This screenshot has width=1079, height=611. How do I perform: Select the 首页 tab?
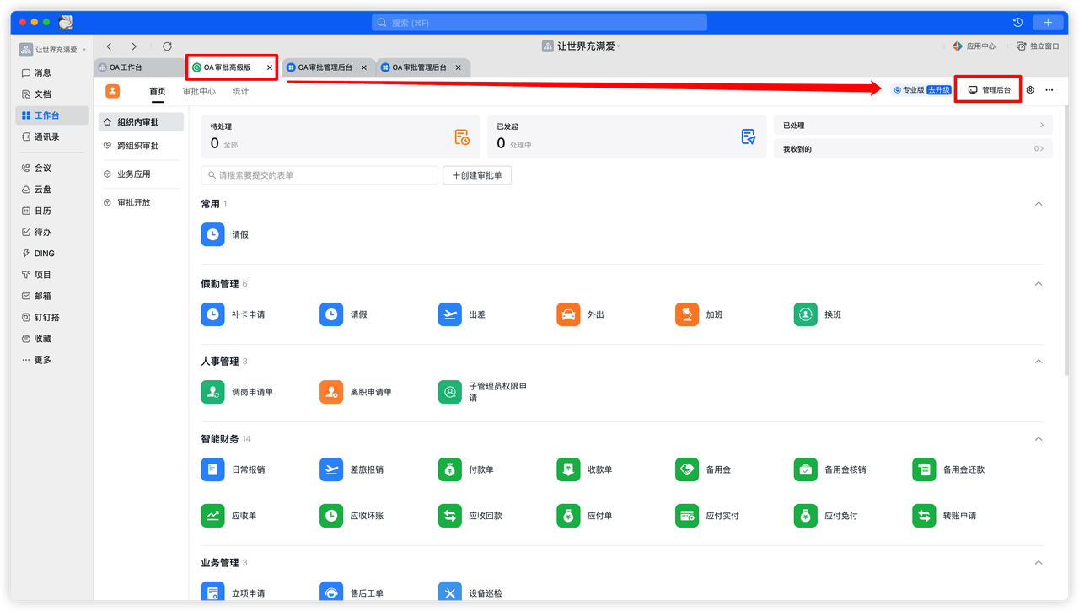click(x=158, y=91)
